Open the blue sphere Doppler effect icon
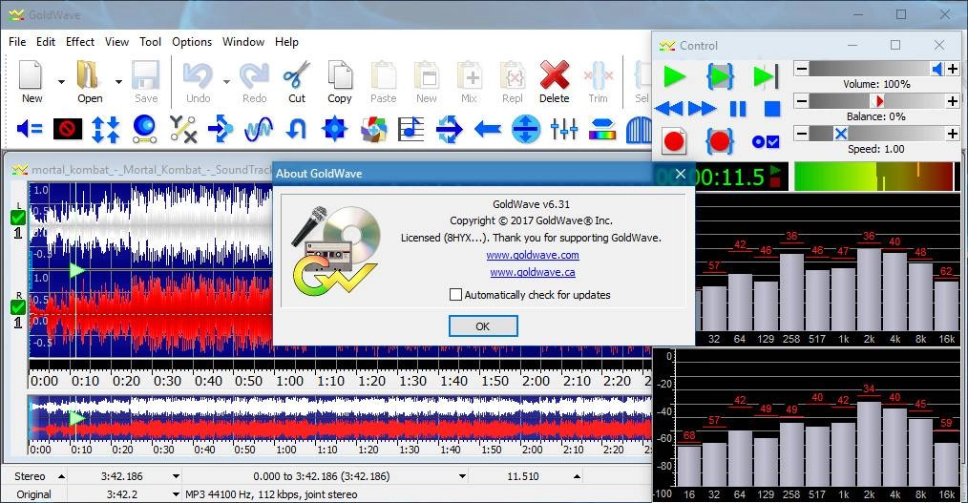 point(144,129)
